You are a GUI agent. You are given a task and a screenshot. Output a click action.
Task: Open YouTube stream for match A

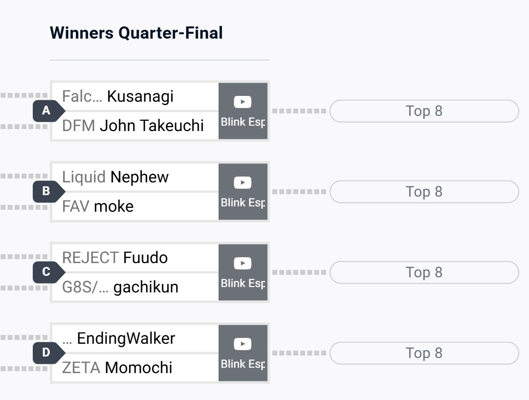pos(243,111)
